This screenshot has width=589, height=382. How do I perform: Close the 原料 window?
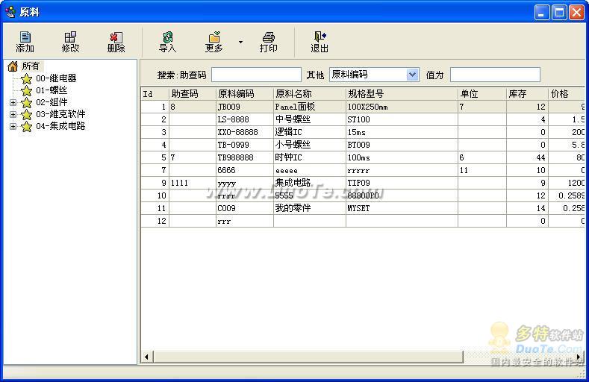(x=576, y=13)
